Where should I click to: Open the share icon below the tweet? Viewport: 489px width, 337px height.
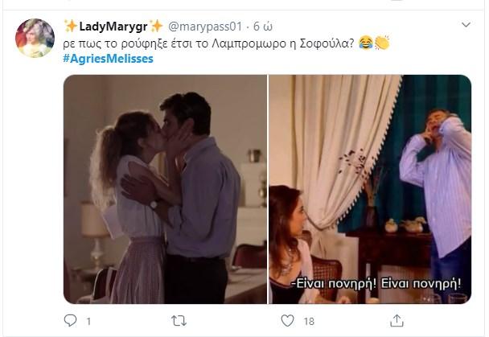tap(394, 321)
